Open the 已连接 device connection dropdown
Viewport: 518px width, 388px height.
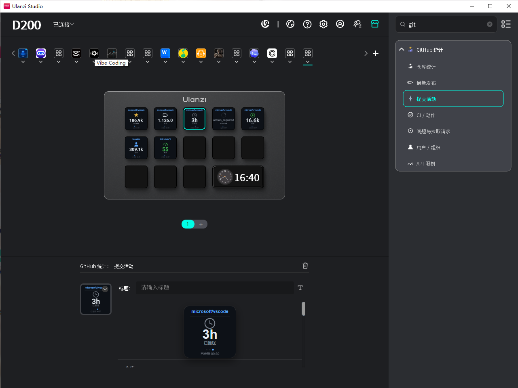click(64, 25)
